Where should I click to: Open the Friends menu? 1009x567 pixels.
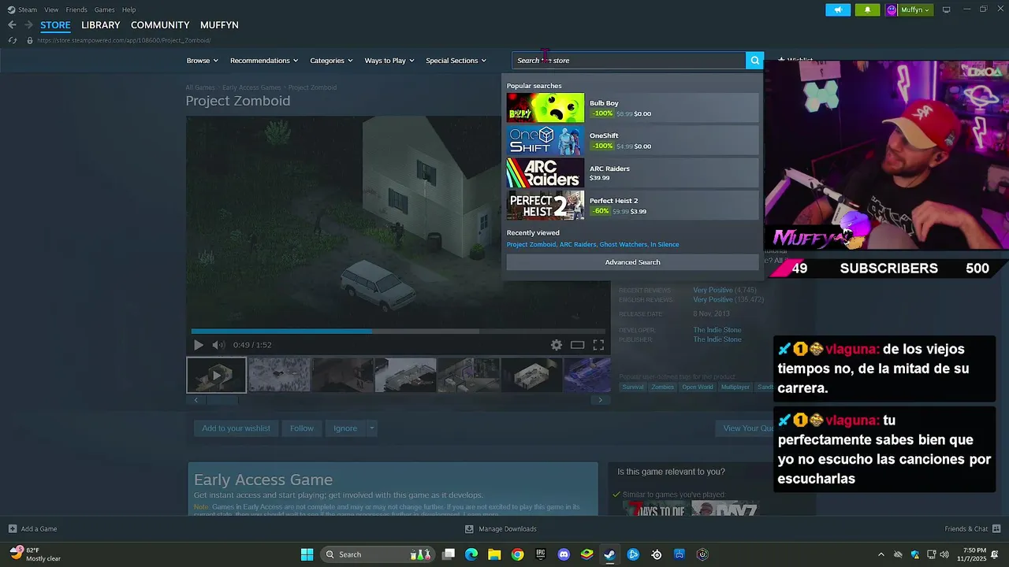[x=76, y=9]
